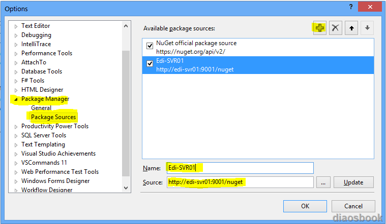Collapse the Package Manager node
This screenshot has height=224, width=386.
pos(16,99)
